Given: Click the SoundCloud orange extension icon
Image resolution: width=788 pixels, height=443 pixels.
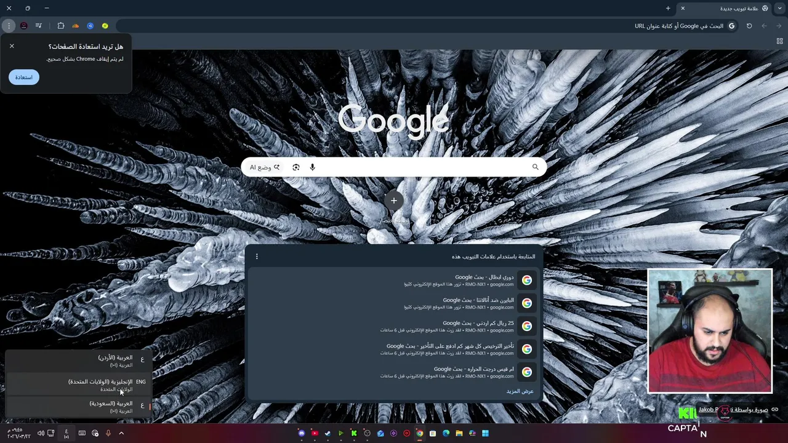Looking at the screenshot, I should coord(76,26).
